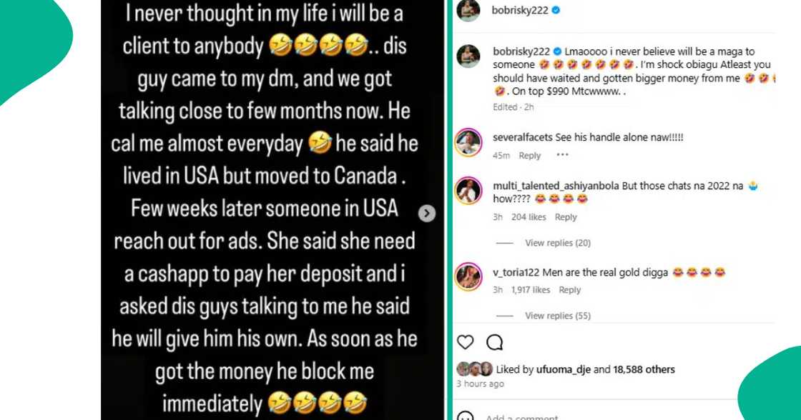This screenshot has width=801, height=420.
Task: Reply to the multi_talented_ashiyanbola comment
Action: tap(566, 217)
